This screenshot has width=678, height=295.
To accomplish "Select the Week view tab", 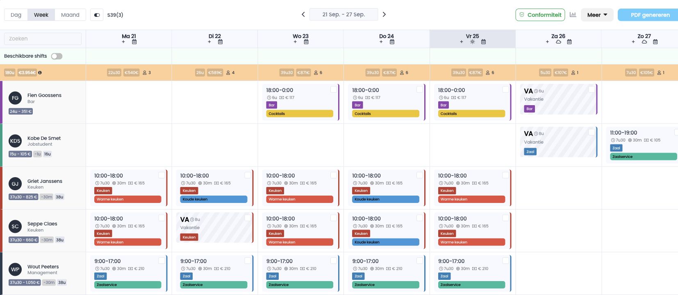I will (41, 15).
